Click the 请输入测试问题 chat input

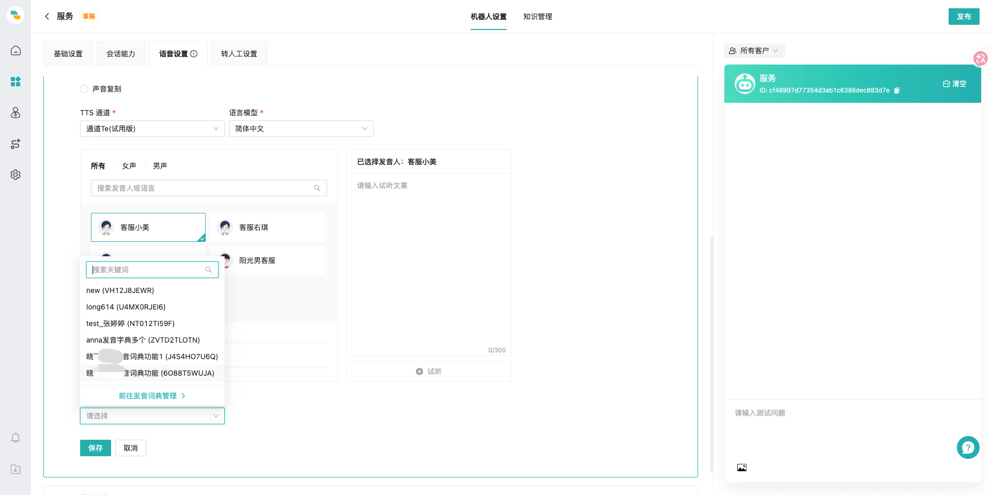point(853,429)
